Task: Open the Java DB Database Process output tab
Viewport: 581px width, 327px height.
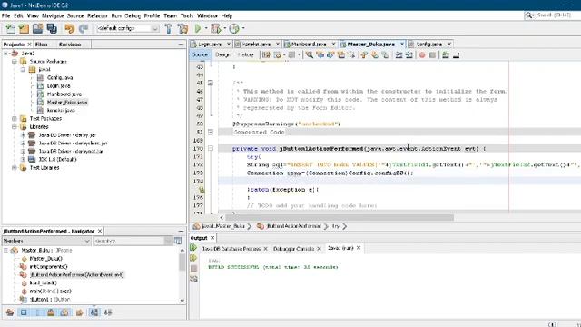Action: [x=231, y=248]
